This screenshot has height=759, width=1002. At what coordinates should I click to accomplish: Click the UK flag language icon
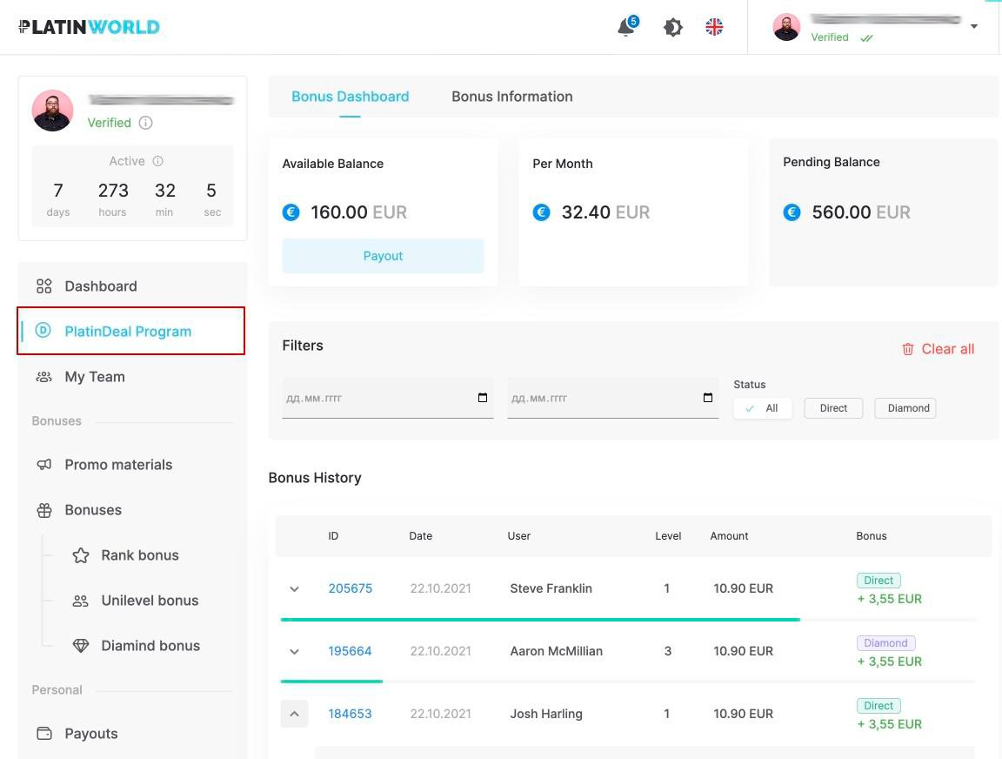click(714, 27)
